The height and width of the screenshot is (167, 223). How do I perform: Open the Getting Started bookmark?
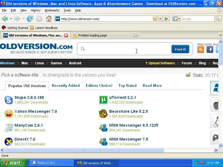15,28
